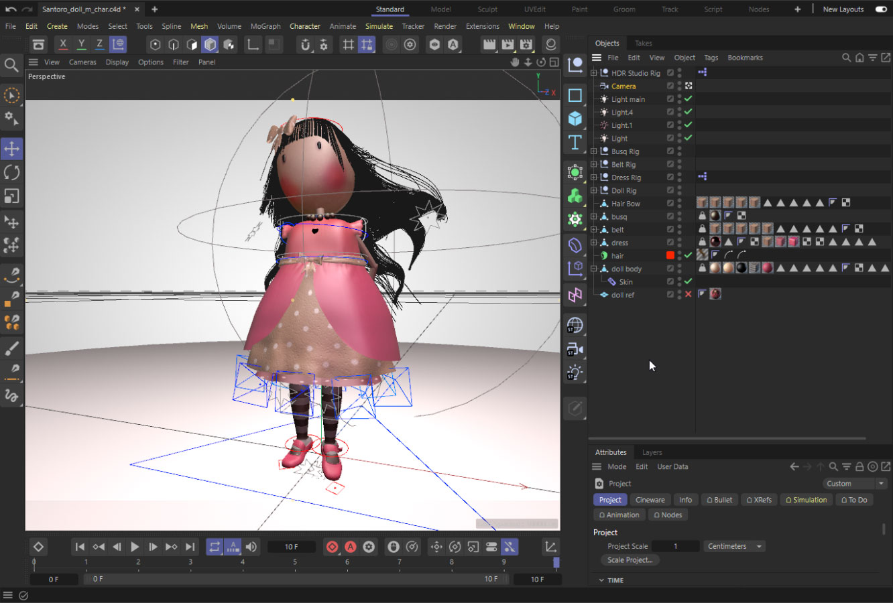Toggle Light main enable checkmark

tap(688, 98)
